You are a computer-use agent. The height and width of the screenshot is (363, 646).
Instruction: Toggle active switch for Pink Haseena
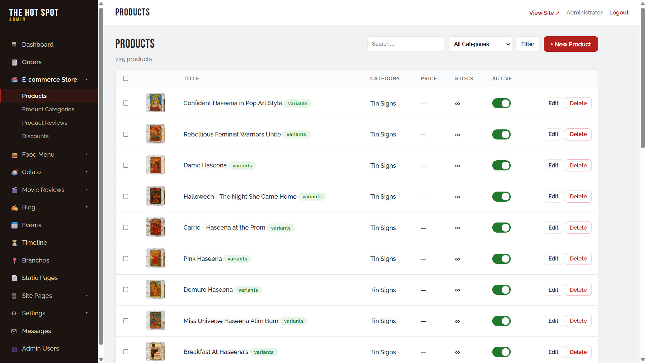501,259
